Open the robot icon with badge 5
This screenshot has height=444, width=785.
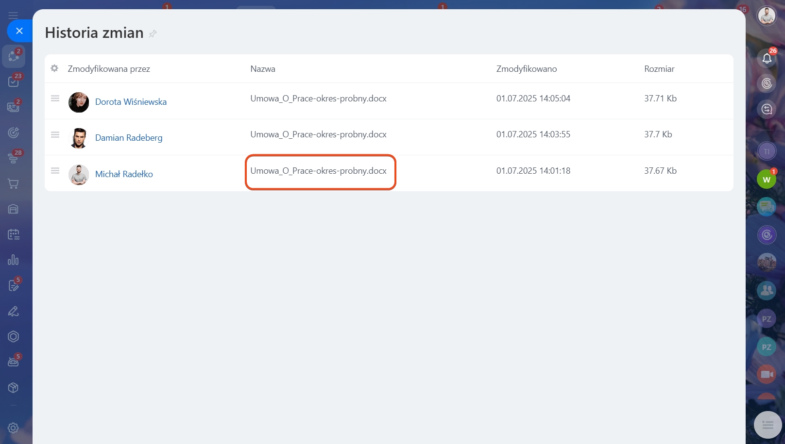pyautogui.click(x=14, y=362)
